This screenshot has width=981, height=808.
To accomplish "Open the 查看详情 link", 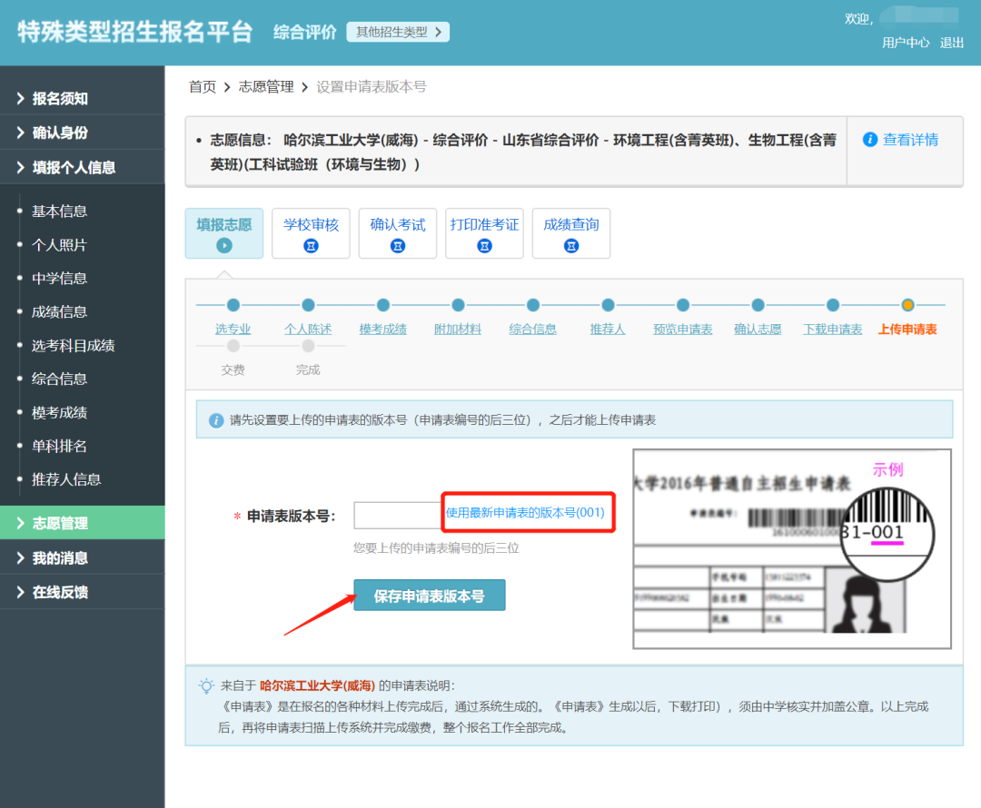I will [x=910, y=140].
